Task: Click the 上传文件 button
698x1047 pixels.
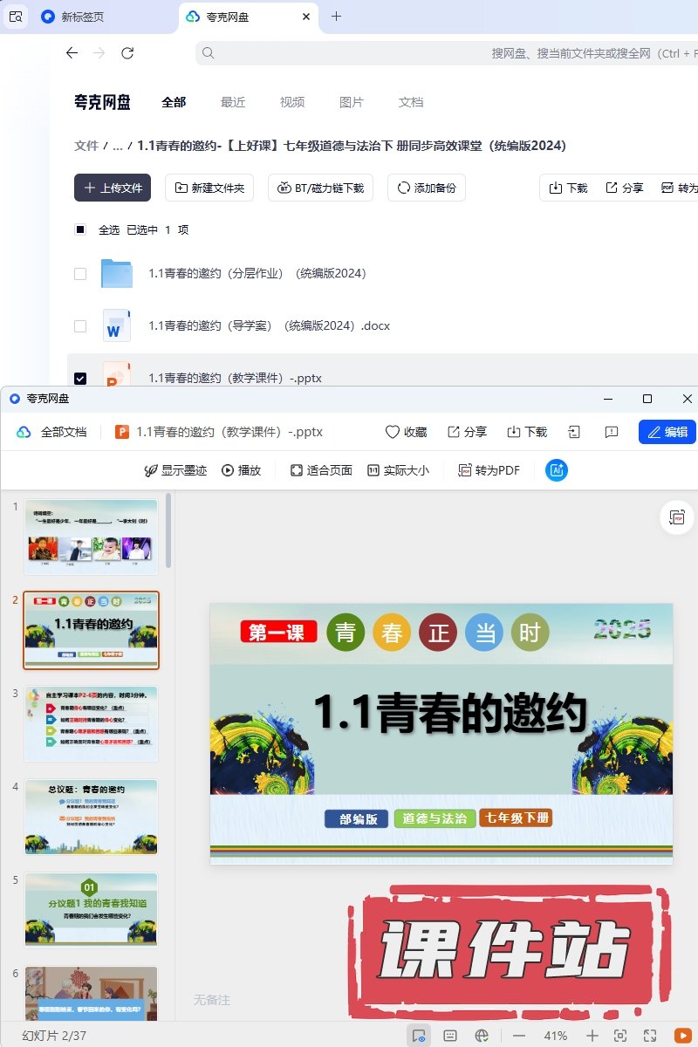Action: click(113, 188)
